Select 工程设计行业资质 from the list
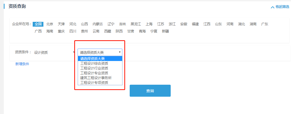The height and width of the screenshot is (114, 291). coord(94,68)
